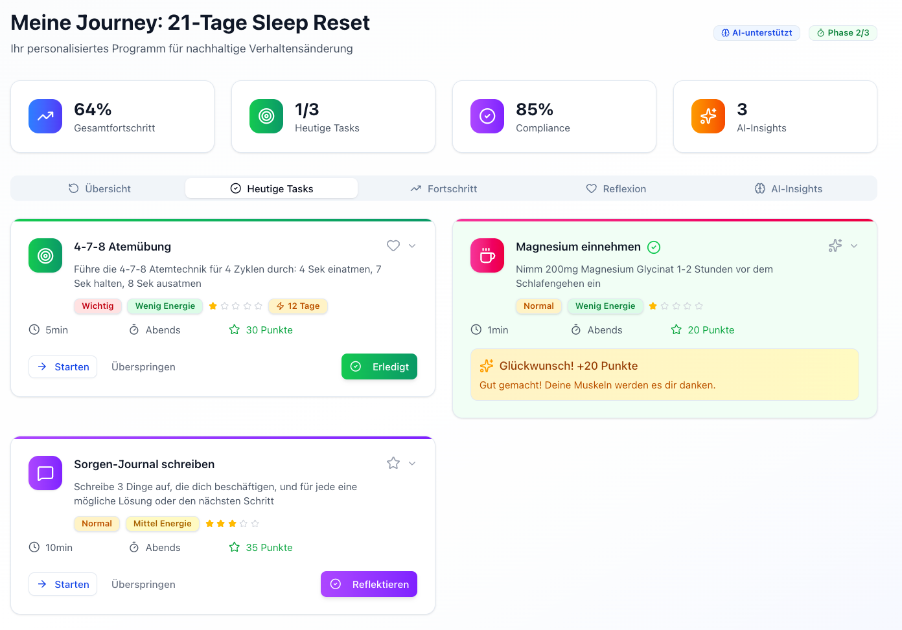Image resolution: width=902 pixels, height=630 pixels.
Task: Click the sparkle icon in the Glückwunsch banner
Action: point(487,365)
